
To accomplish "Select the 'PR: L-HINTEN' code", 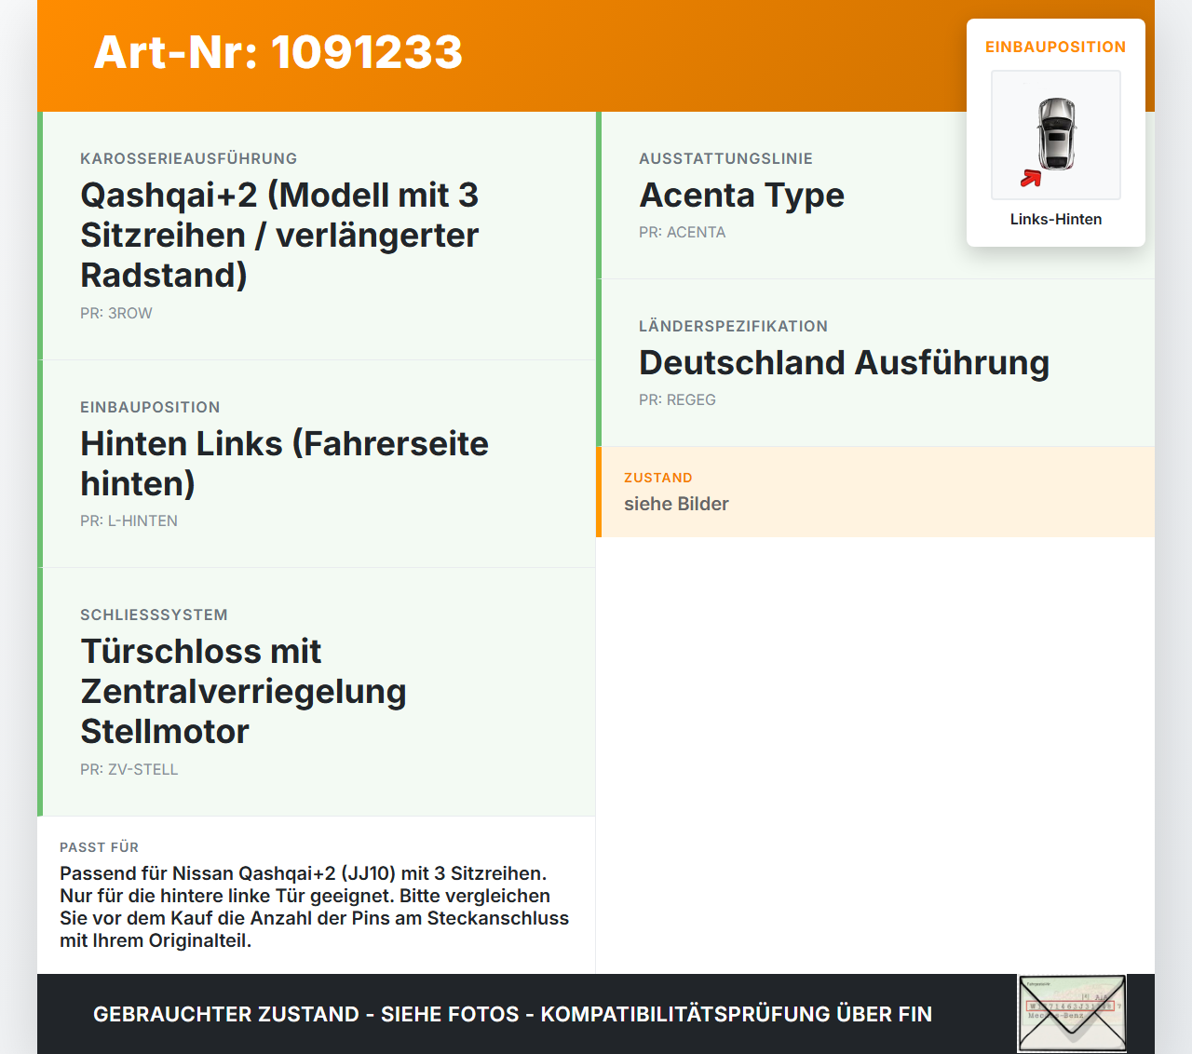I will (x=129, y=520).
